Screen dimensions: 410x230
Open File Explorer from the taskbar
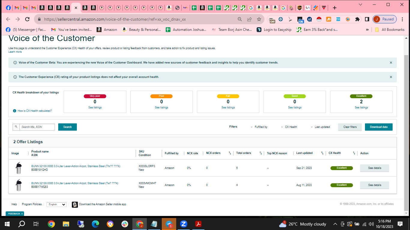pos(66,224)
